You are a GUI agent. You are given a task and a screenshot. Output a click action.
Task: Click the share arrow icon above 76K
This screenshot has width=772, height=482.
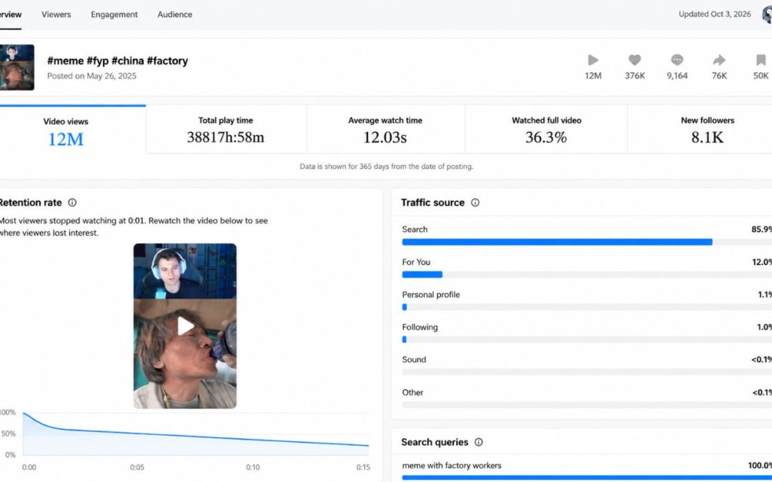point(719,60)
